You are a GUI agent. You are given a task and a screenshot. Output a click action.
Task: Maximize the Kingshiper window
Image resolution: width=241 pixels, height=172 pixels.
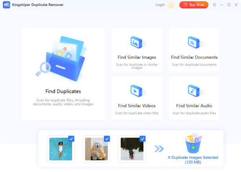pyautogui.click(x=229, y=5)
